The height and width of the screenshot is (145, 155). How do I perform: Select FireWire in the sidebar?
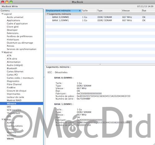pyautogui.click(x=11, y=88)
